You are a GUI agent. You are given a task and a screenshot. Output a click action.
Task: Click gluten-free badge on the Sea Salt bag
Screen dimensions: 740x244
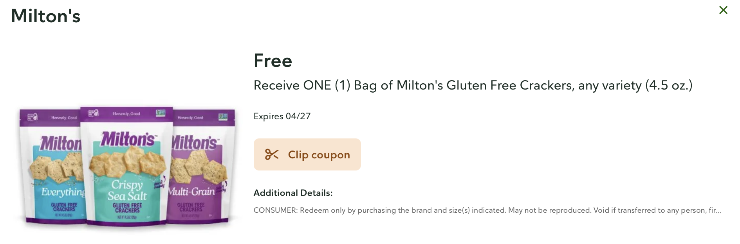tap(93, 113)
